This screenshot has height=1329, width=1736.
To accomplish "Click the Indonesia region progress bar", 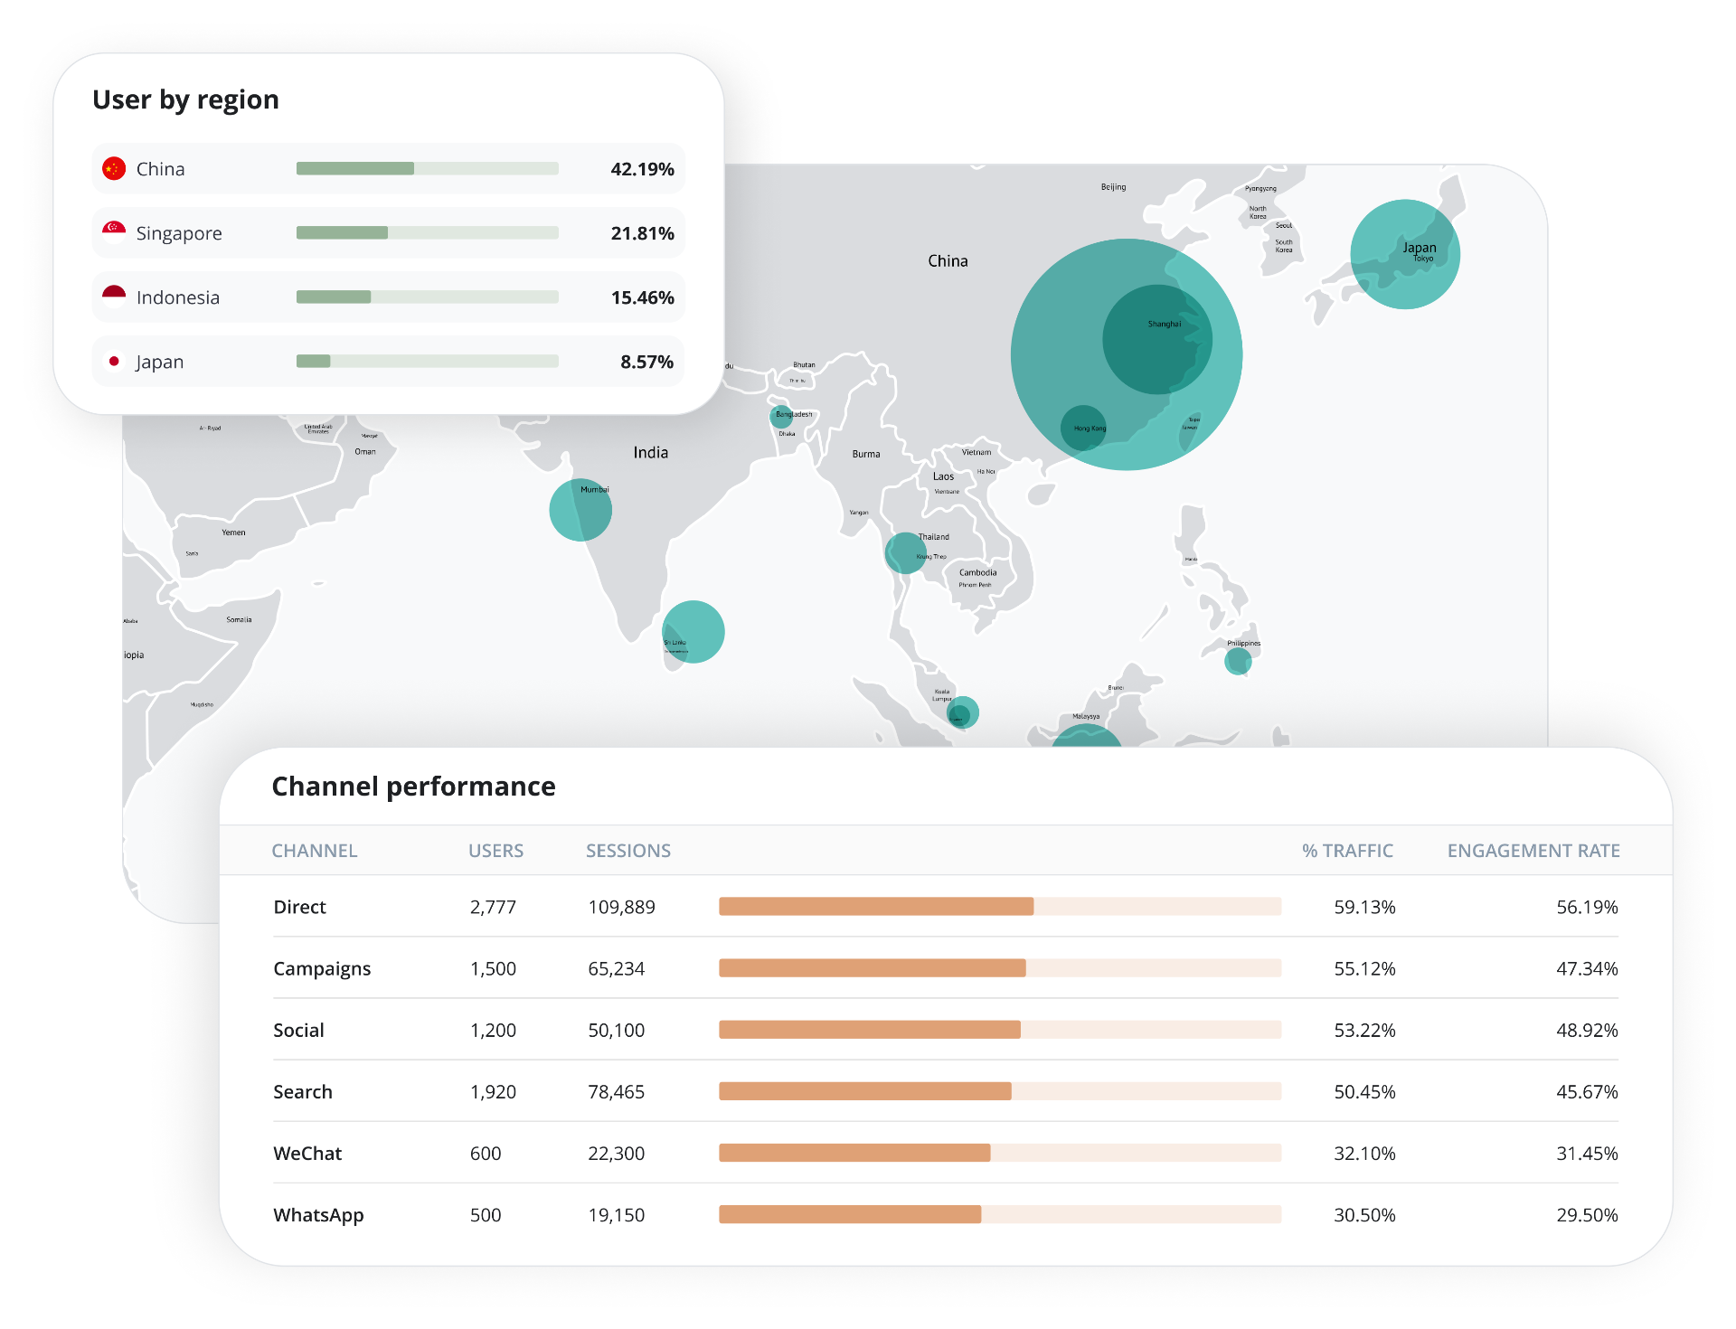I will [428, 297].
